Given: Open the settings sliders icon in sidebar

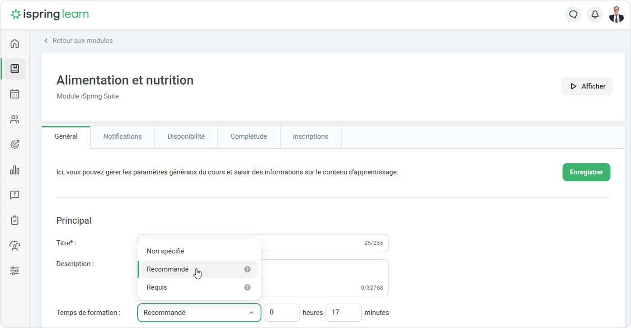Looking at the screenshot, I should (x=14, y=271).
